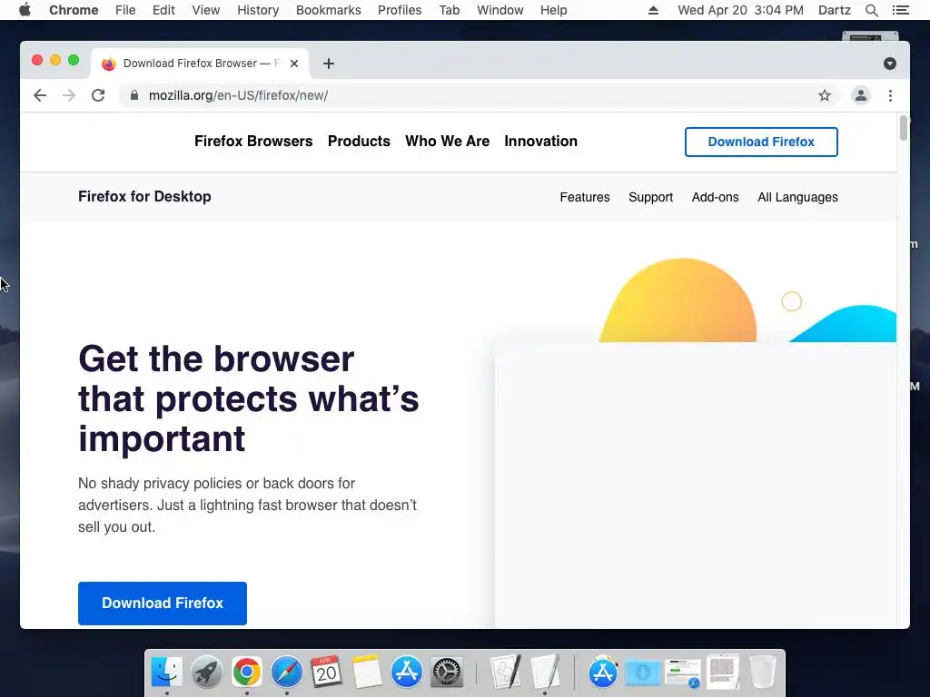Open the History menu
Image resolution: width=930 pixels, height=697 pixels.
(258, 10)
